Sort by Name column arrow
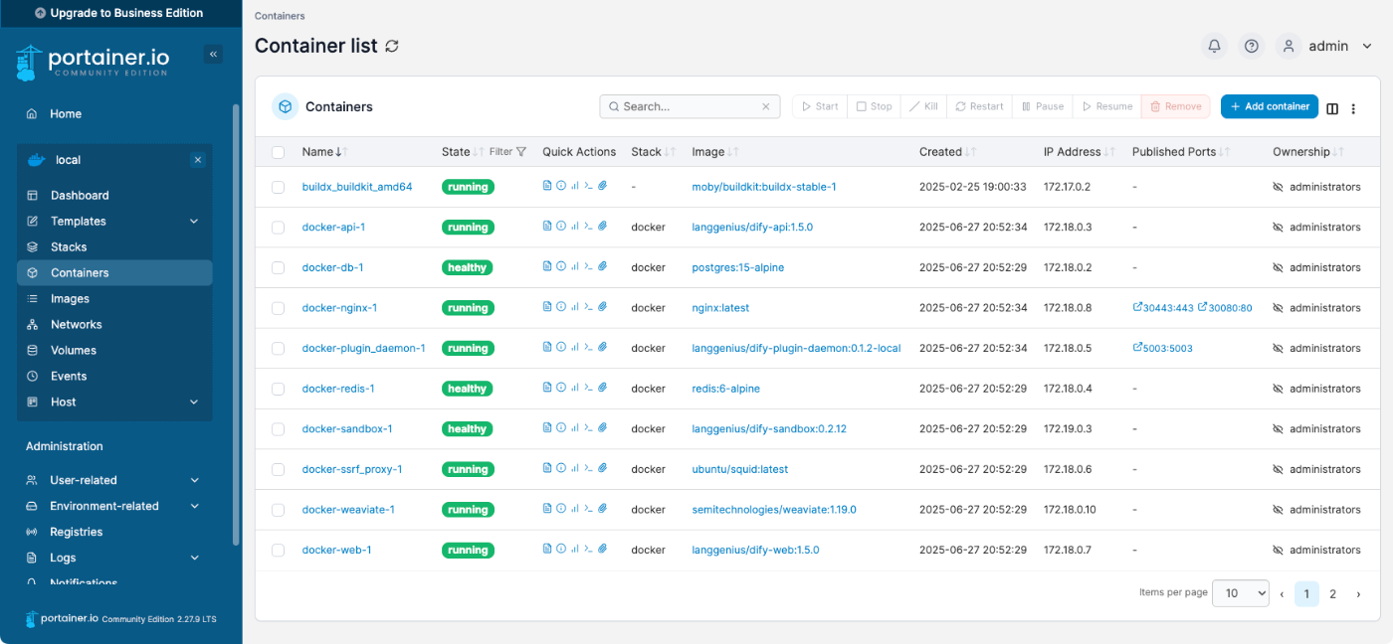Image resolution: width=1393 pixels, height=644 pixels. point(339,152)
